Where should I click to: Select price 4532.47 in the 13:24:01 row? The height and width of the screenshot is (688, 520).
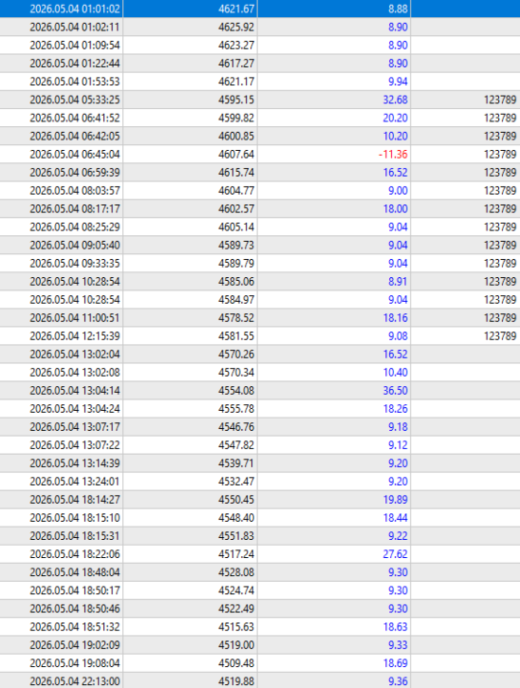point(236,482)
